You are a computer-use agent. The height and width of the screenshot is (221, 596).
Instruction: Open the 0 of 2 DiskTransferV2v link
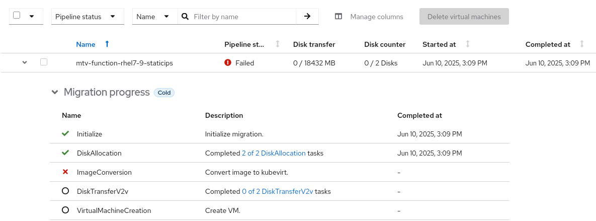[x=277, y=191]
